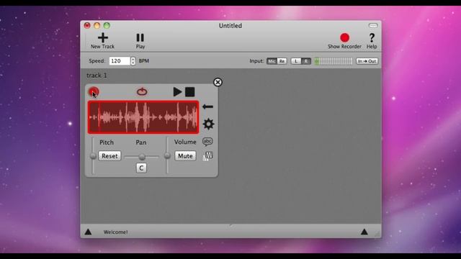Click the BPM stepper arrows
This screenshot has width=461, height=259.
(x=133, y=60)
